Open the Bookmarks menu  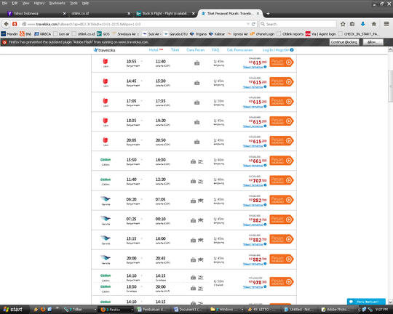coord(57,3)
